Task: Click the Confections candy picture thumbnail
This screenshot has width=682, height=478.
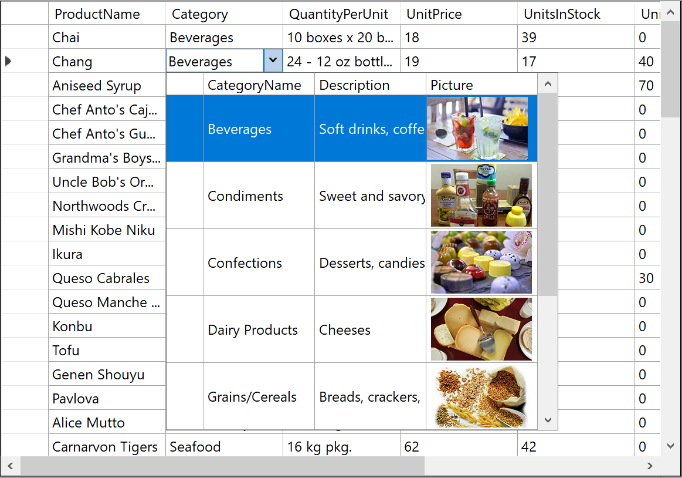Action: [x=481, y=262]
